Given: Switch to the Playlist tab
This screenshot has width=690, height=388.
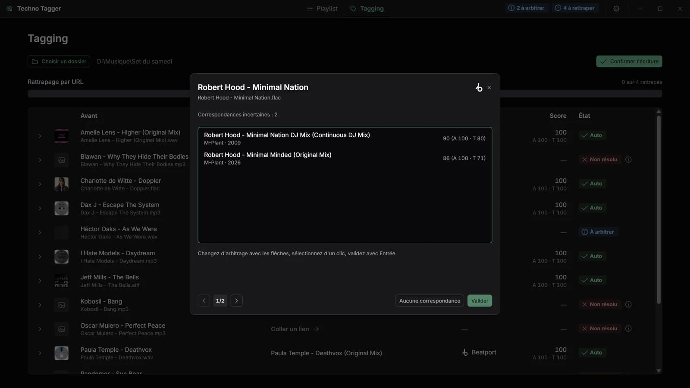Looking at the screenshot, I should point(322,9).
